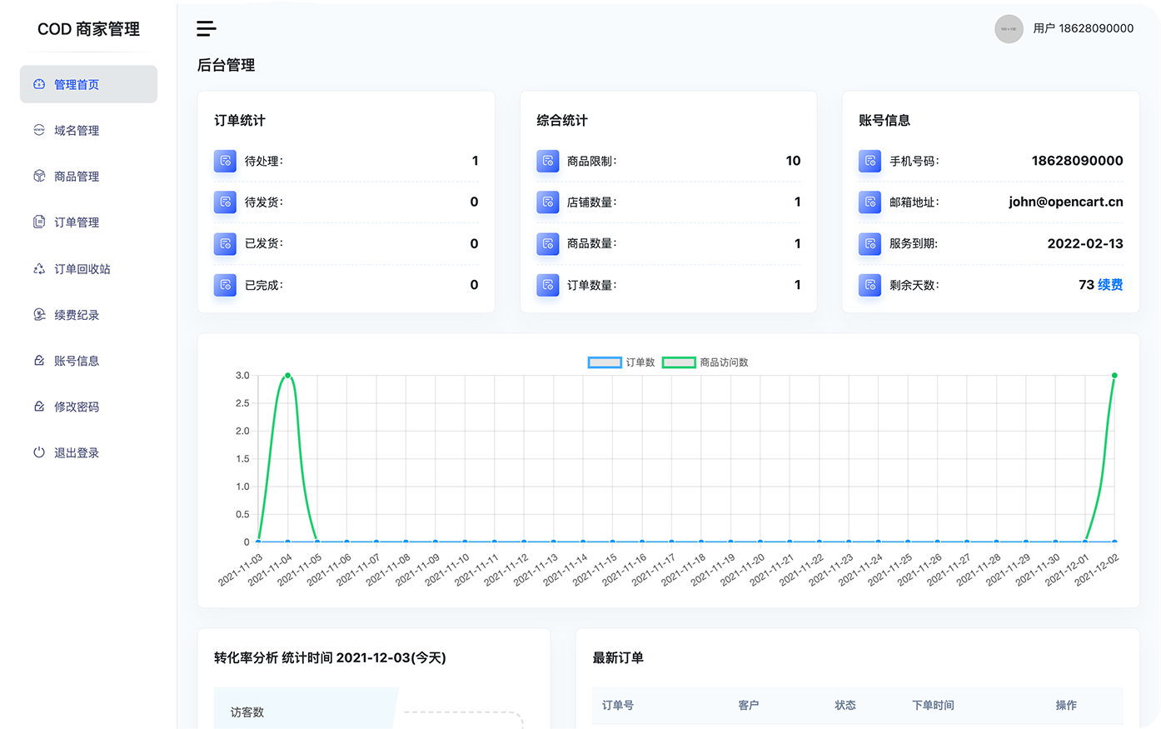Toggle 商品访问数 series in chart legend

click(x=705, y=362)
